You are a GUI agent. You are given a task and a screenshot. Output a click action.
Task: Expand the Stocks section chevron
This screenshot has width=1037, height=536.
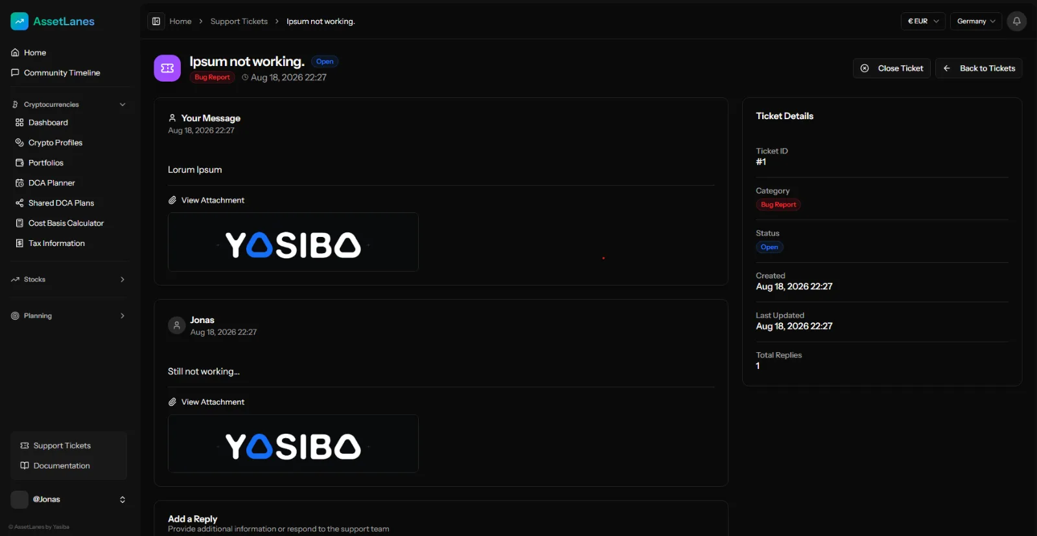point(122,280)
